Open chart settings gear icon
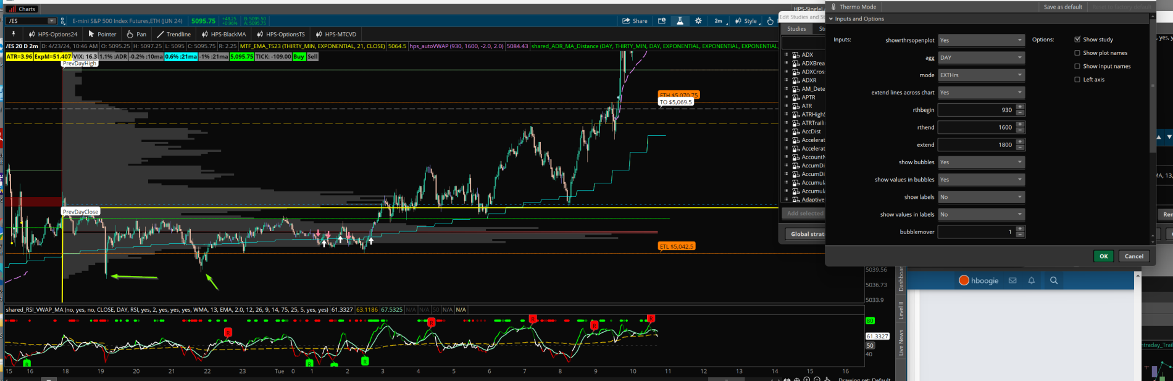Screen dimensions: 1173x381 pos(698,21)
